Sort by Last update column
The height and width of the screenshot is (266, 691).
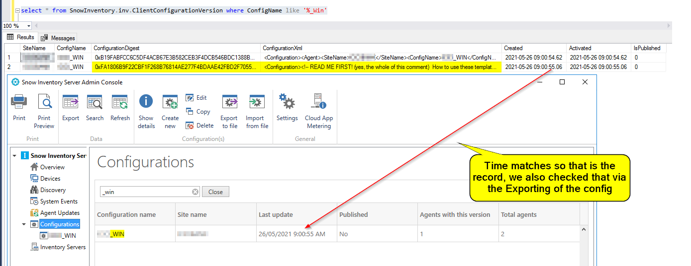[296, 215]
